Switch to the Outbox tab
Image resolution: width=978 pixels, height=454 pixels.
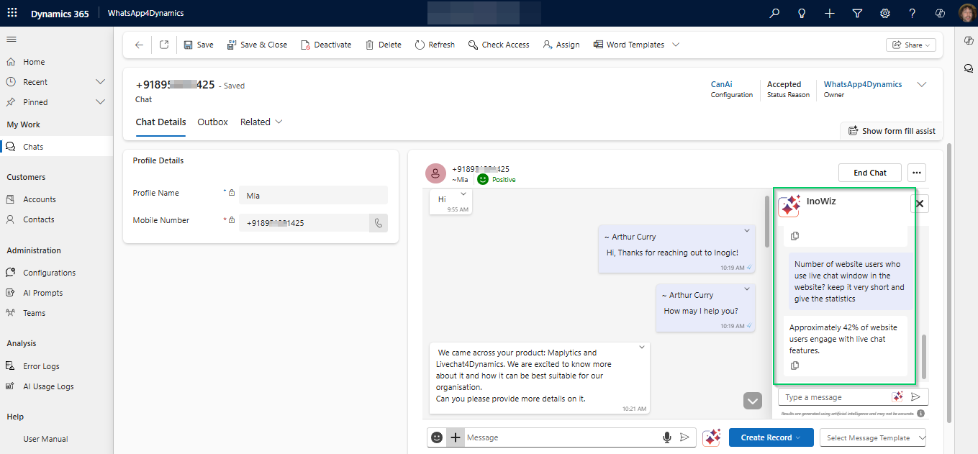point(212,122)
